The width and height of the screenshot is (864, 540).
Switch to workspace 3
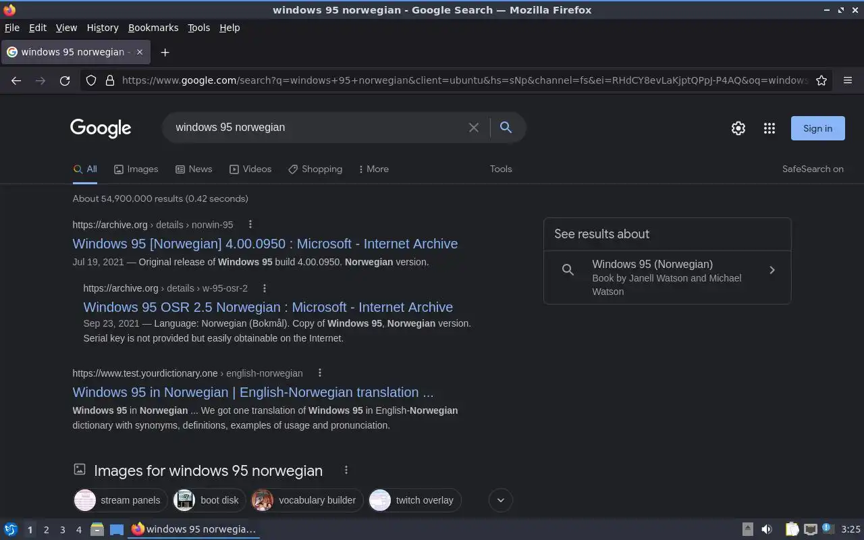click(62, 530)
